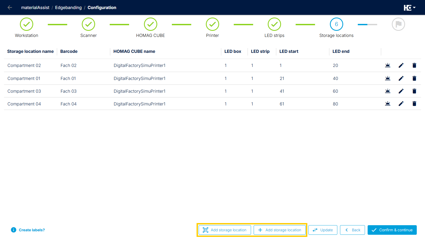This screenshot has height=239, width=425.
Task: Click LED end value 40
Action: [335, 78]
